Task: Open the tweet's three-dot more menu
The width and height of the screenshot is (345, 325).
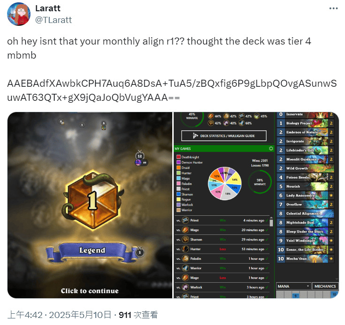Action: pos(333,8)
